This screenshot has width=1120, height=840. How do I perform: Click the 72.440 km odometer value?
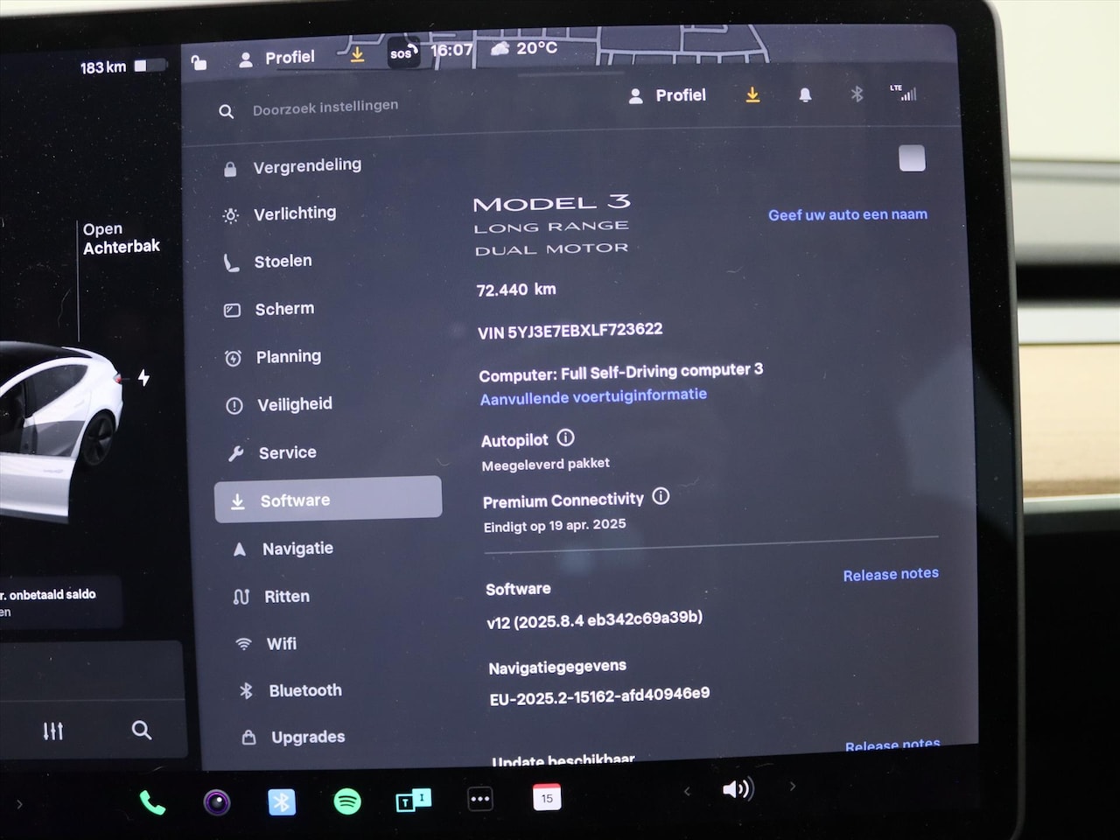coord(516,290)
